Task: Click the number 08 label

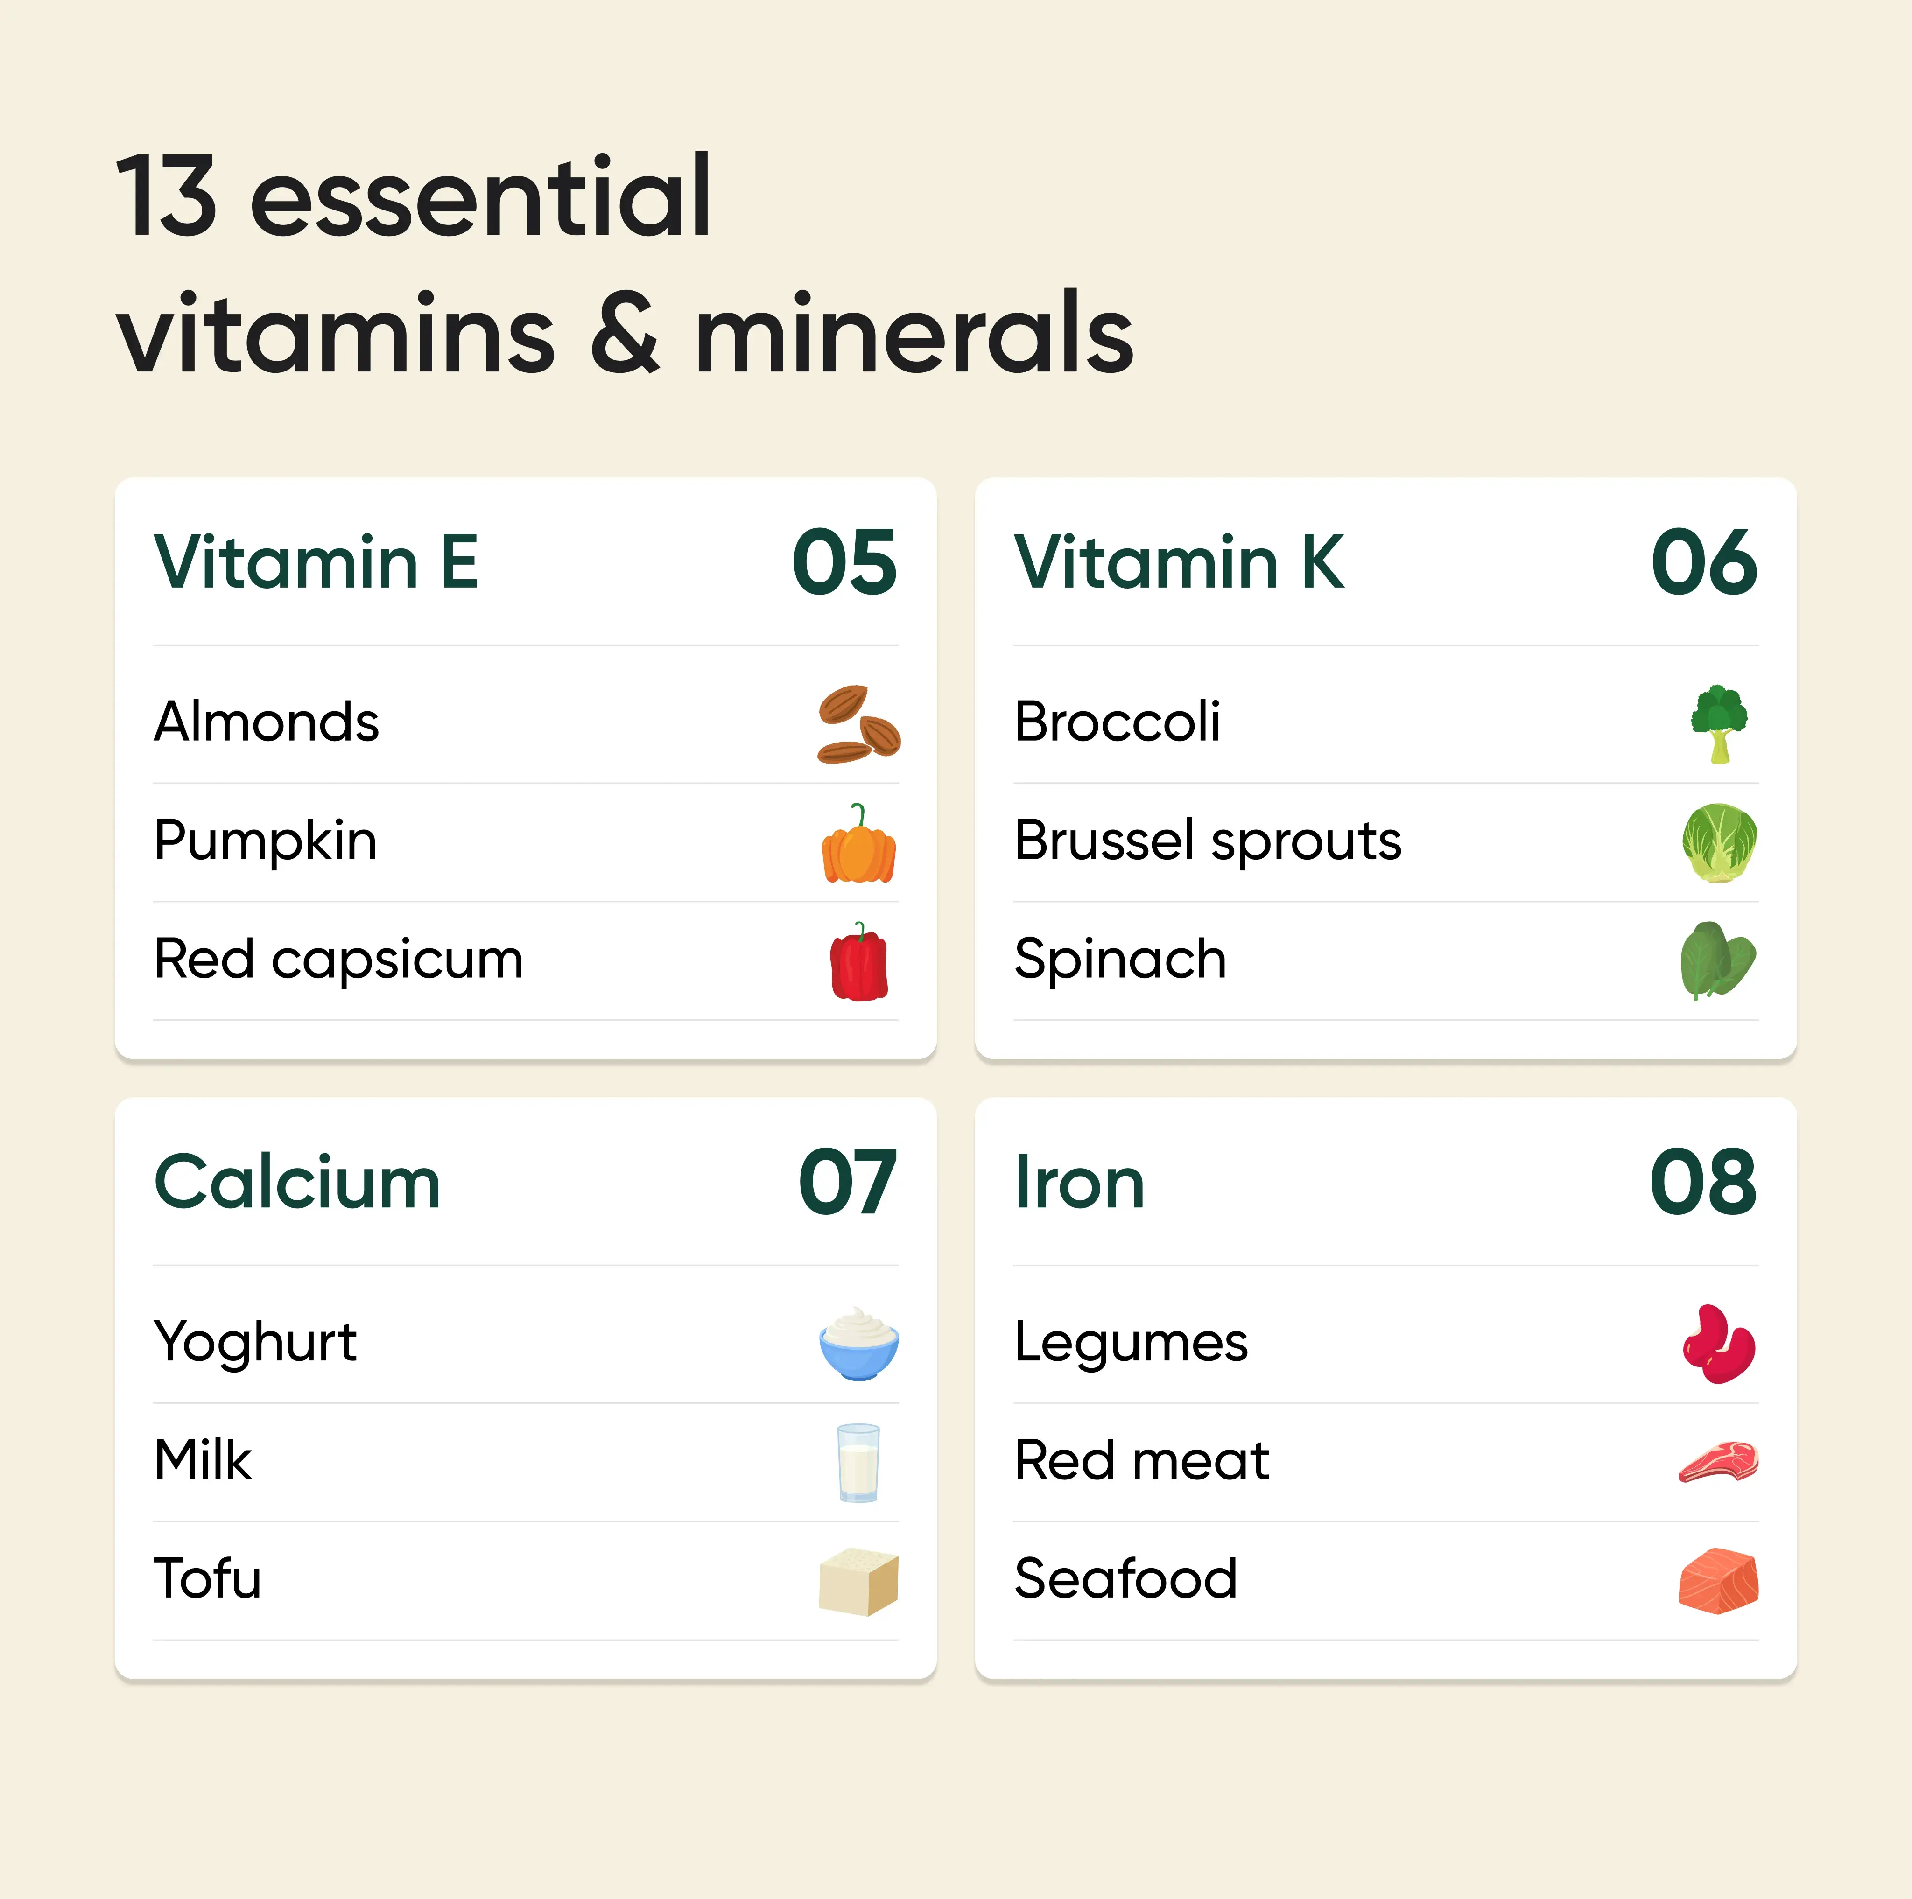Action: click(x=1702, y=1183)
